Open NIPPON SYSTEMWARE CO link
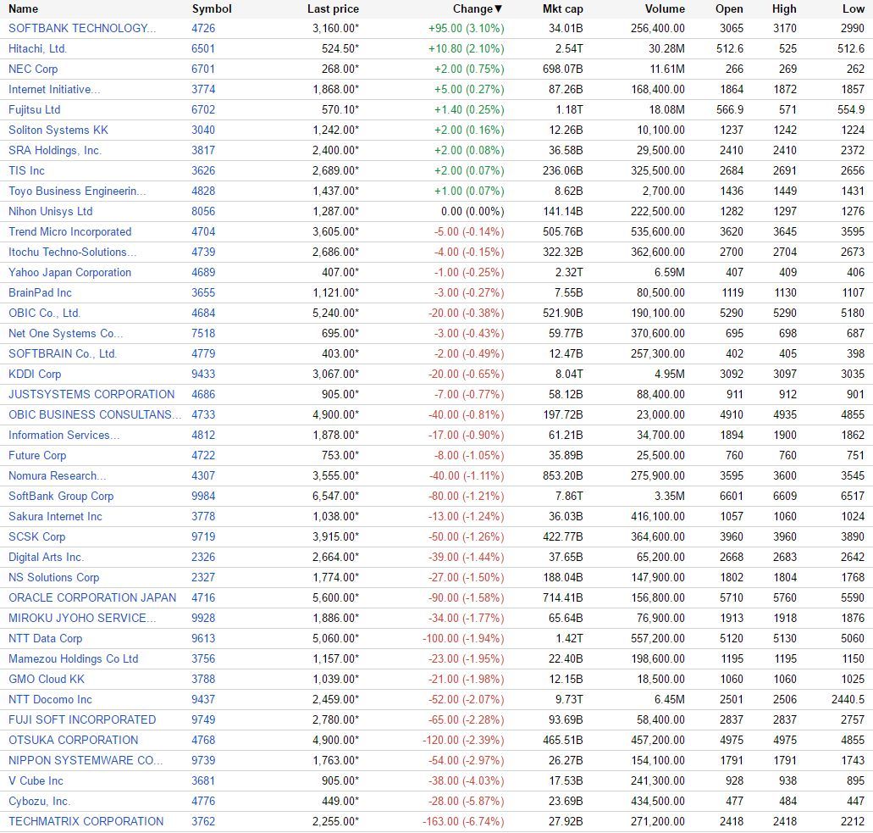This screenshot has width=873, height=833. click(x=86, y=761)
